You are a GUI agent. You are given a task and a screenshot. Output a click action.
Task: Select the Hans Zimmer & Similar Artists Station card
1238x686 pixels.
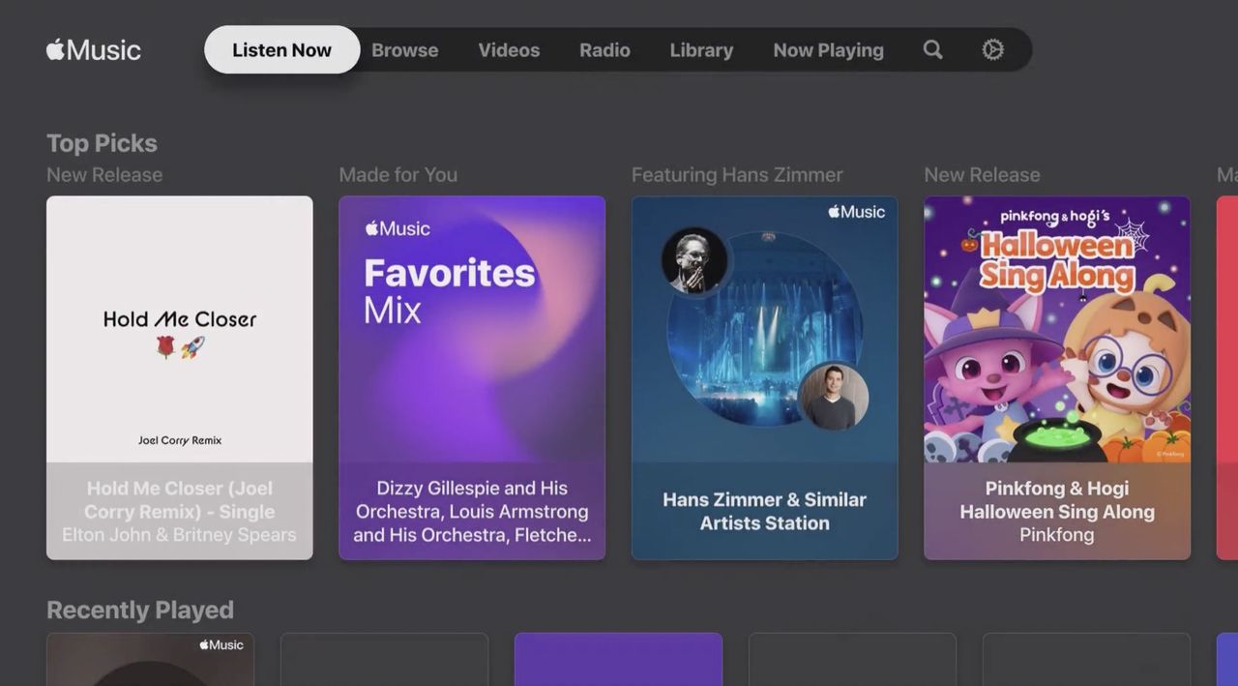click(764, 376)
